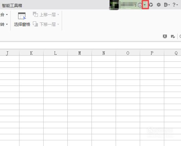Switch to the 智能工具箱 tab

[x=12, y=5]
